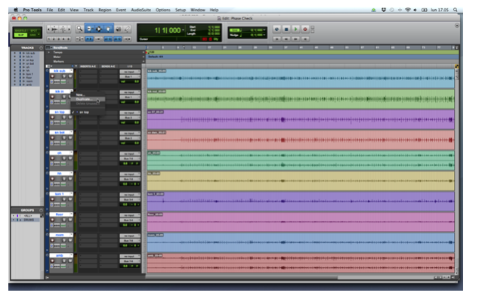The width and height of the screenshot is (479, 299).
Task: Select 'sn top' playlist entry in menu
Action: [x=84, y=113]
